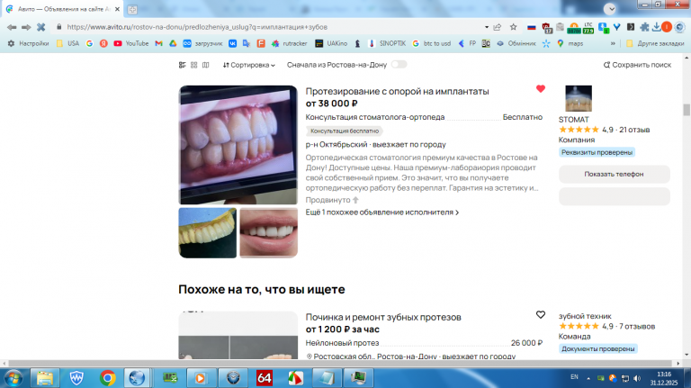This screenshot has height=388, width=691.
Task: Open the Windows Start button
Action: (x=13, y=378)
